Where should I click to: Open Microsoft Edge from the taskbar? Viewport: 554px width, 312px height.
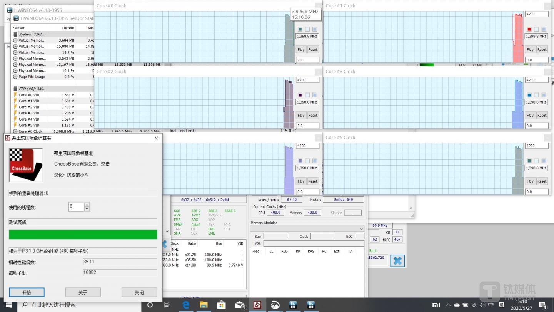click(186, 305)
